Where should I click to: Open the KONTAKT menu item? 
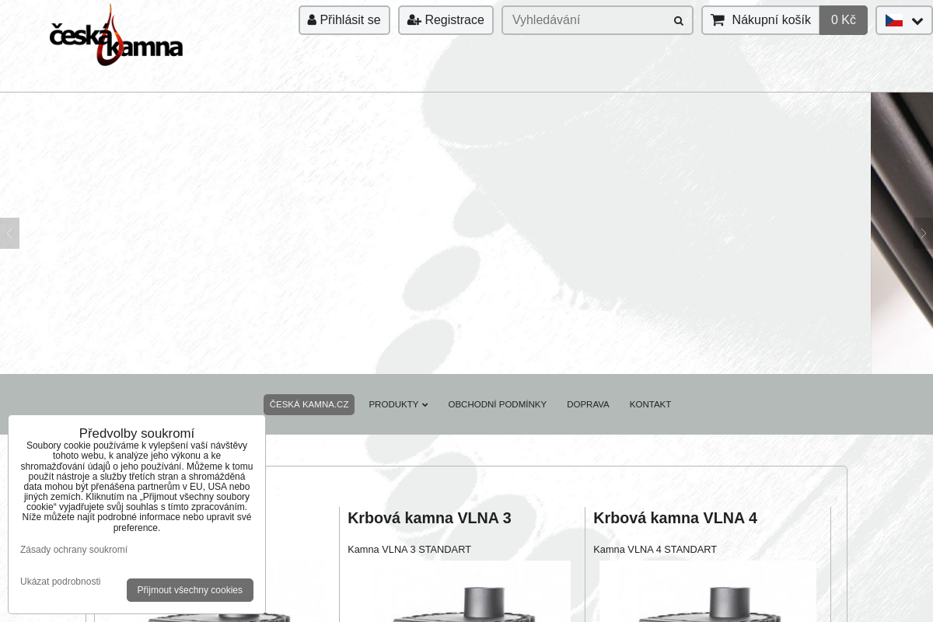[x=650, y=404]
